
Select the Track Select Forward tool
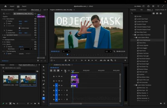tap(44, 70)
